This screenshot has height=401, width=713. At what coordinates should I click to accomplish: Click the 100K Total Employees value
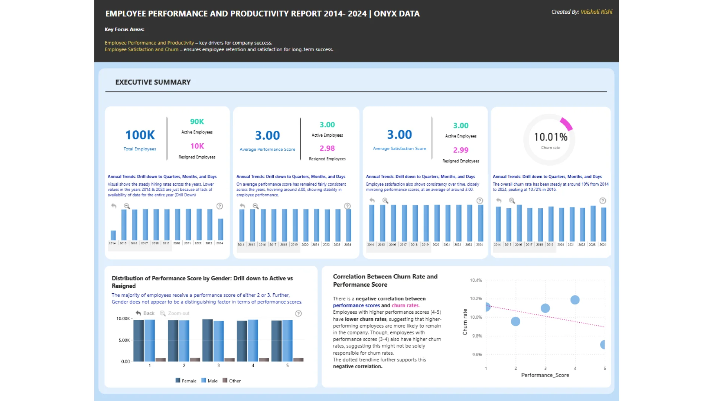(140, 135)
